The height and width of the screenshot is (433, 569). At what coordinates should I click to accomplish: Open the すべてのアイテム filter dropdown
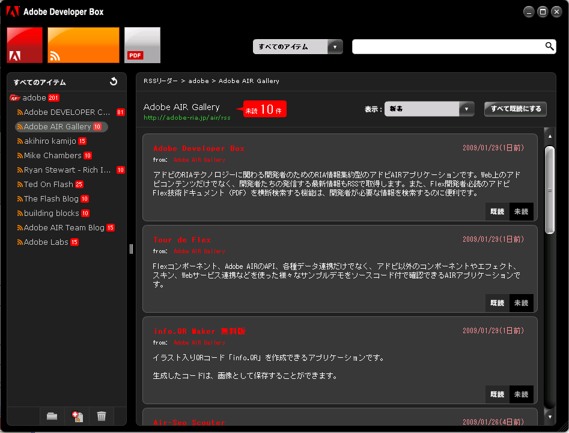click(x=297, y=46)
